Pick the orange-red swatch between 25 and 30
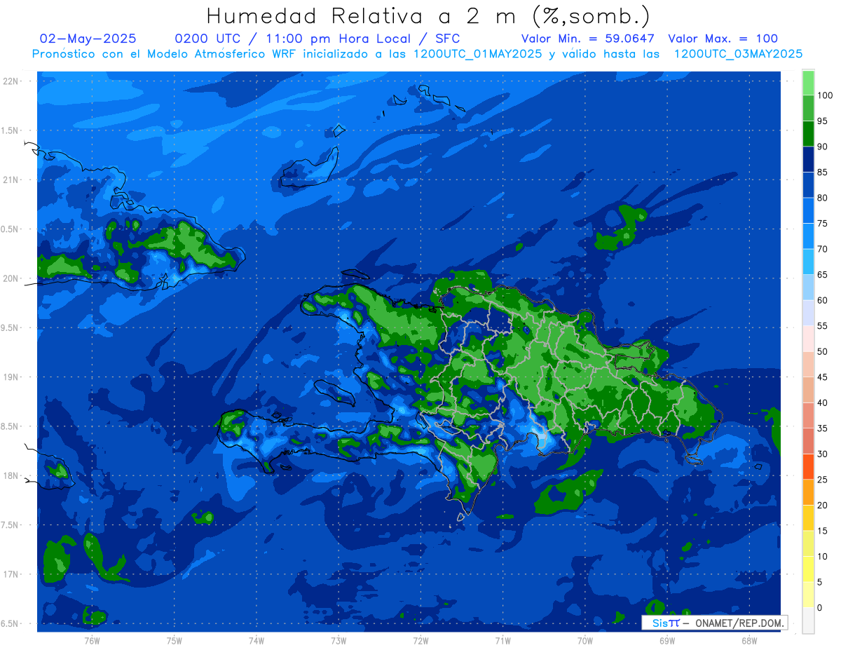 tap(808, 467)
